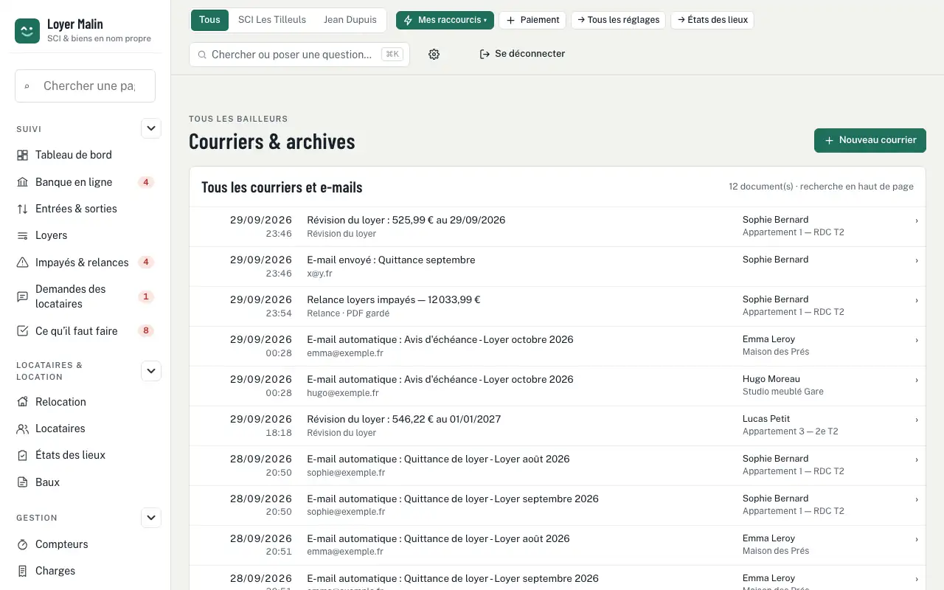The image size is (944, 590).
Task: Open E-mail envoyé : Quittance septembre entry
Action: click(558, 266)
